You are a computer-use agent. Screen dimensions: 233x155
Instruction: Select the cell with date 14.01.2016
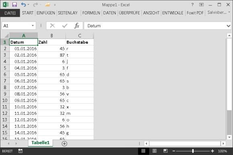point(23,133)
